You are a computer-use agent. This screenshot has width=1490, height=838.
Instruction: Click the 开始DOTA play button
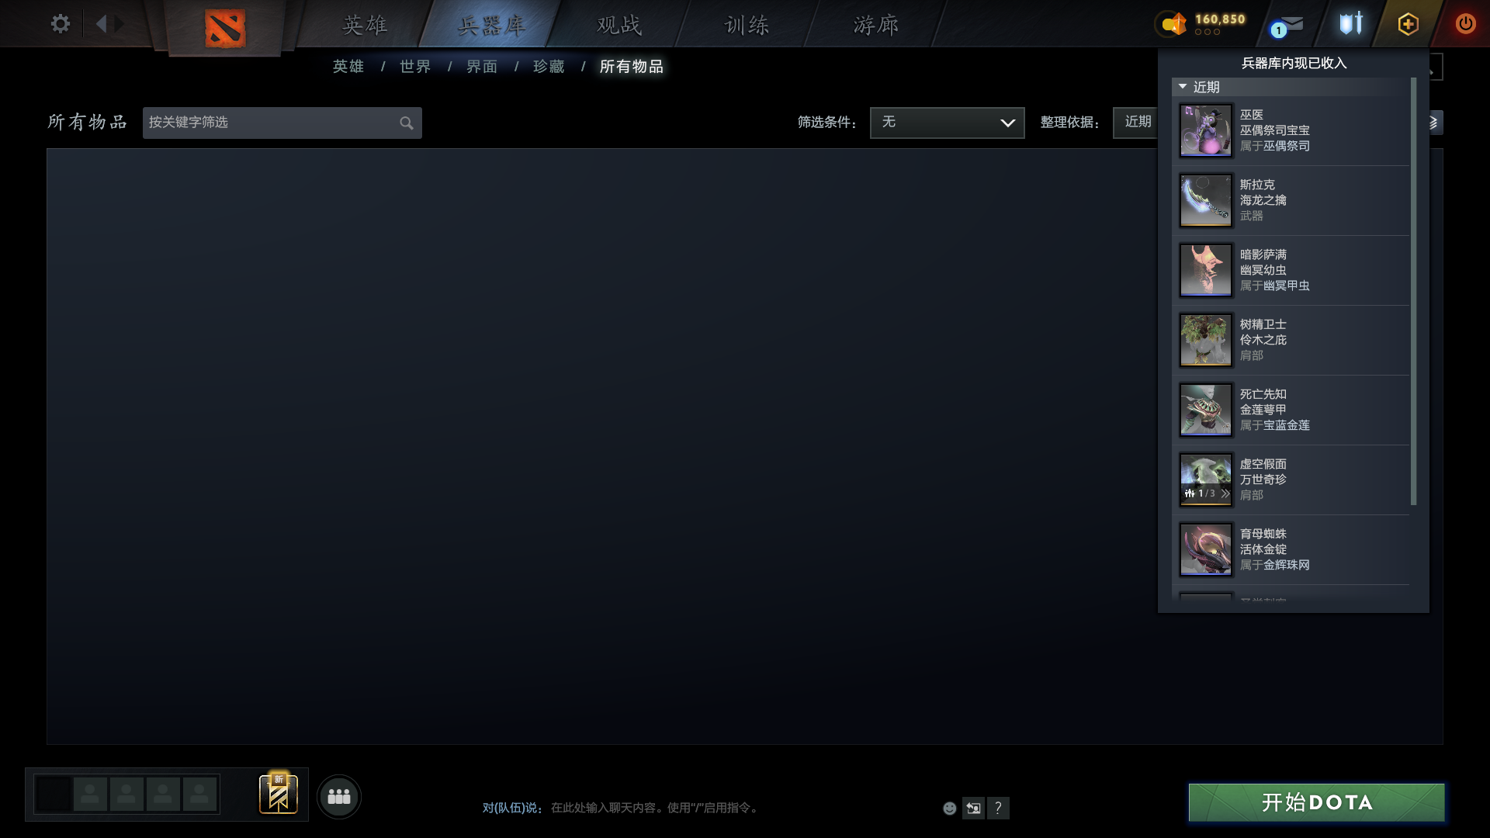pos(1316,802)
